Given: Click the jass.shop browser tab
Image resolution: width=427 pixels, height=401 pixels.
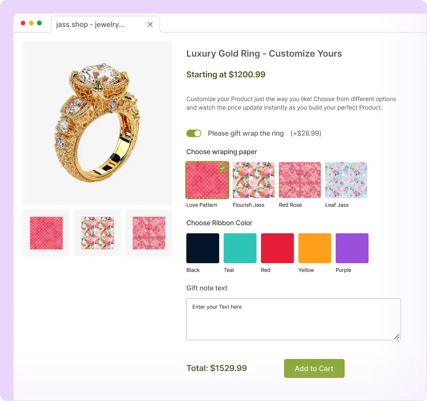Looking at the screenshot, I should click(x=90, y=24).
